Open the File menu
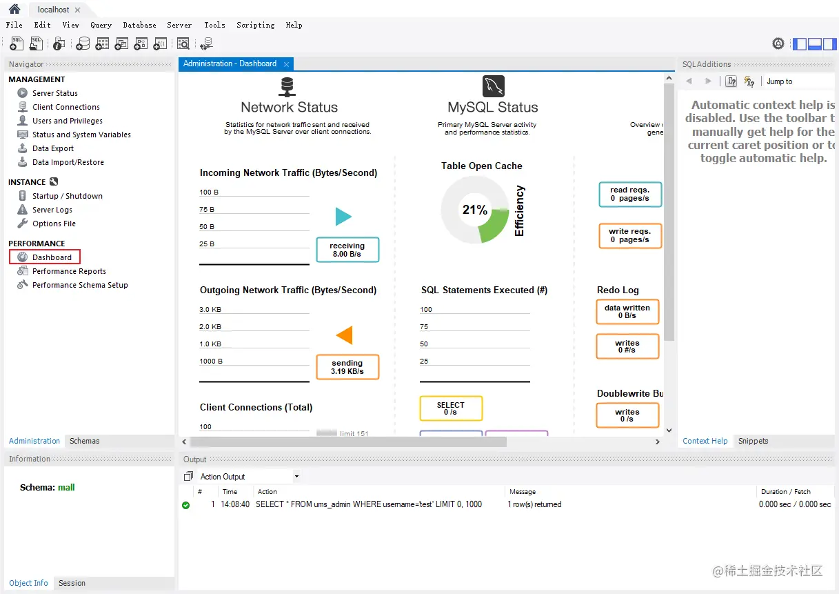Screen dimensions: 839x594 click(x=14, y=25)
